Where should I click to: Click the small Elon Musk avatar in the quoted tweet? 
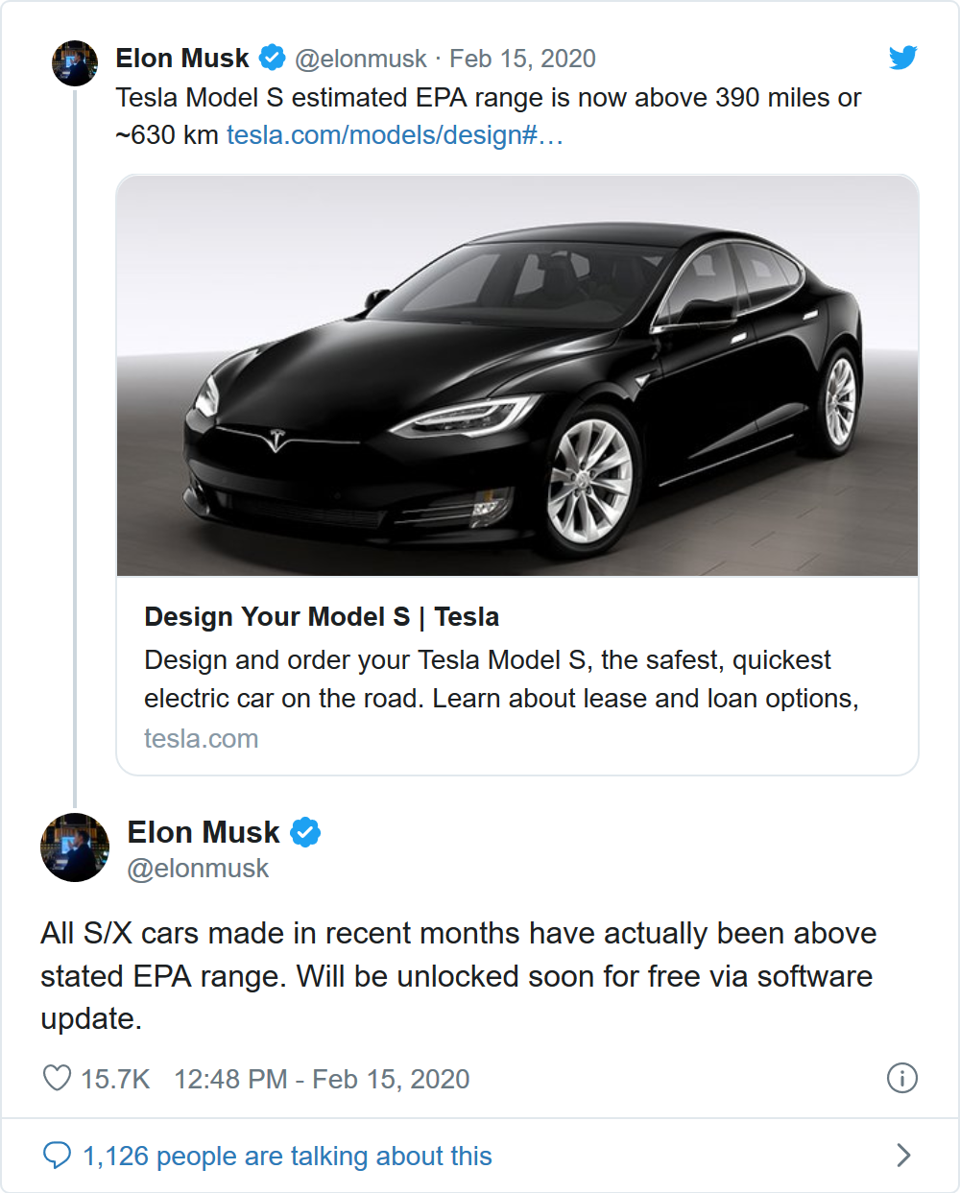[x=75, y=63]
